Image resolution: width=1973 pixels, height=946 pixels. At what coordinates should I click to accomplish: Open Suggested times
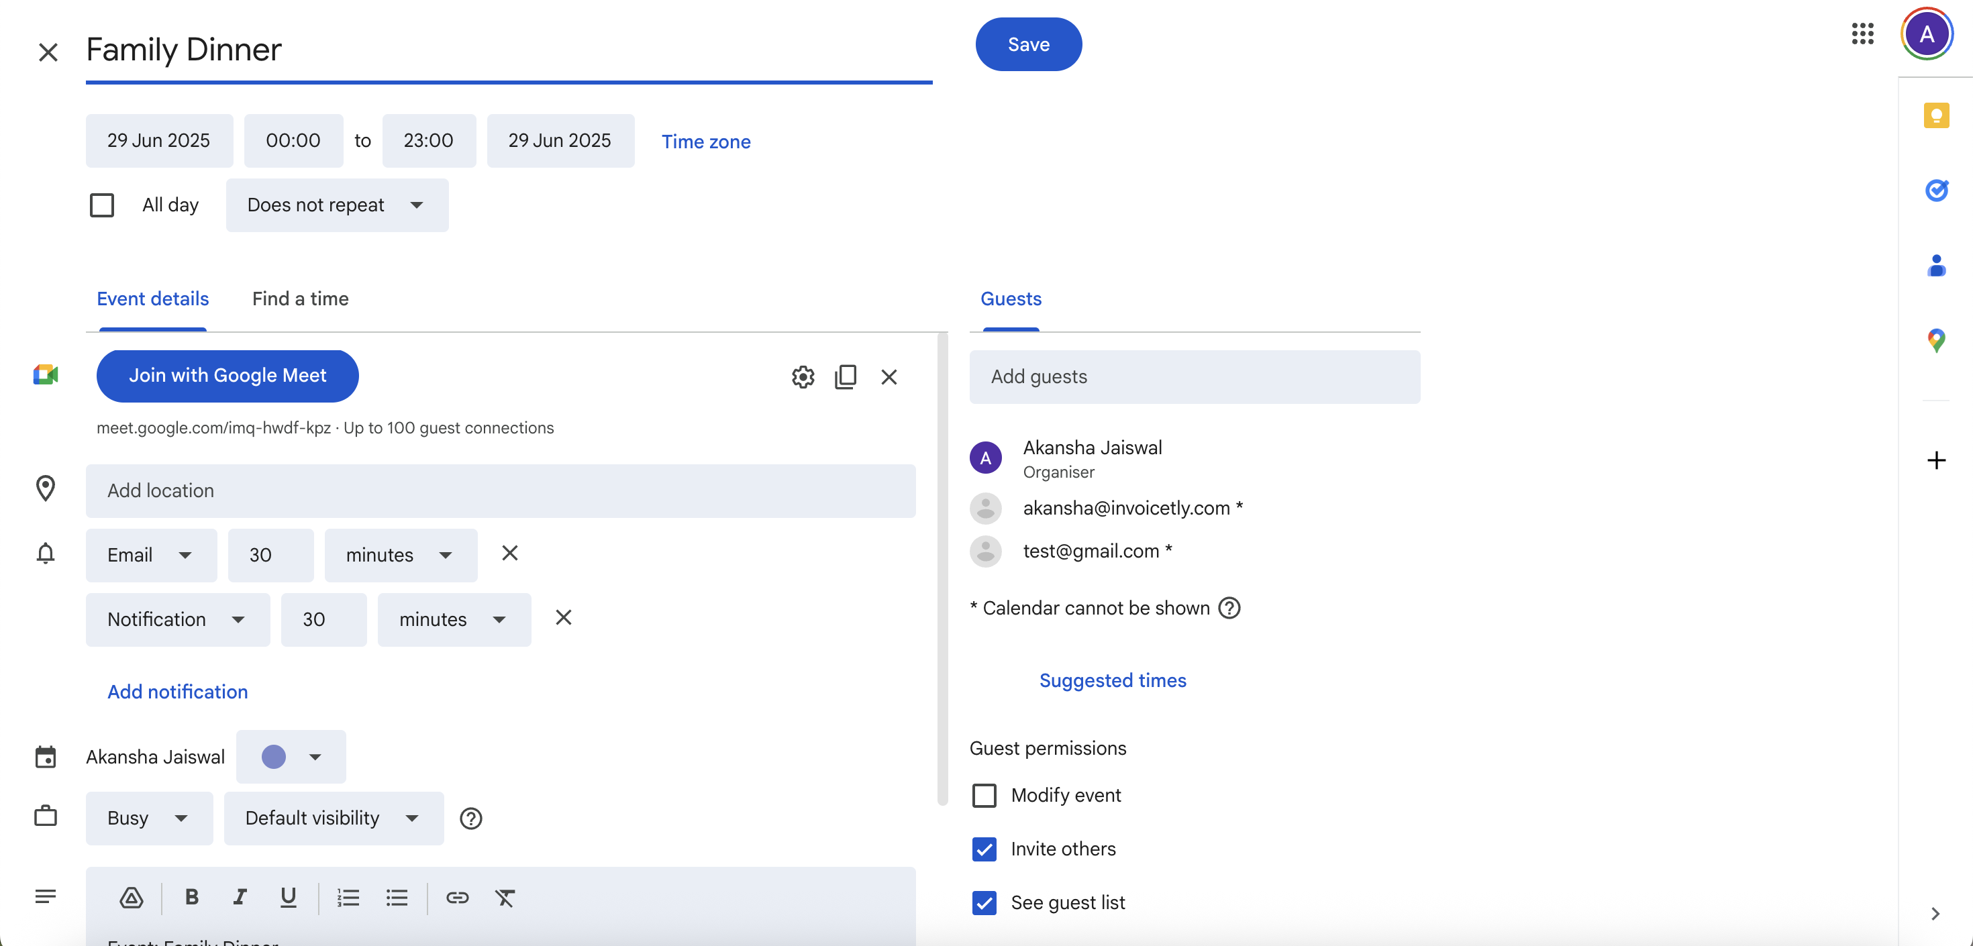pyautogui.click(x=1113, y=680)
